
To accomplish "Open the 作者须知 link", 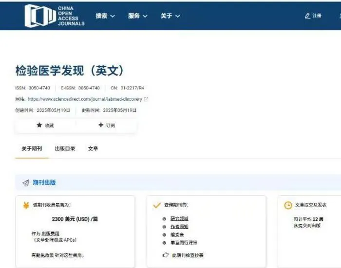I will coord(179,227).
